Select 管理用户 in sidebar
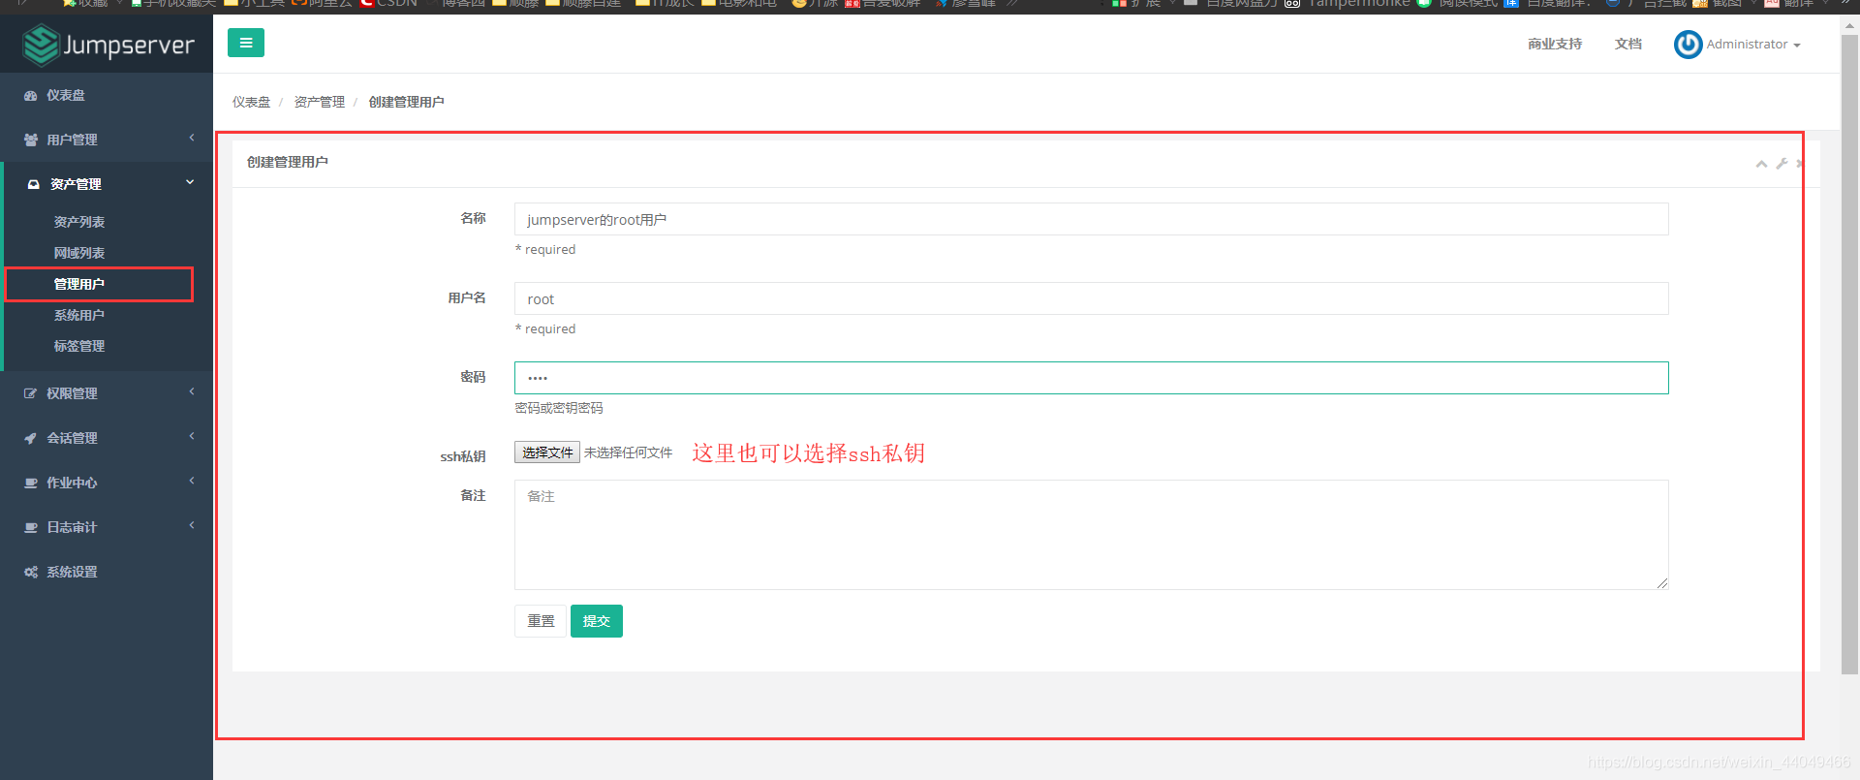This screenshot has width=1860, height=780. [x=79, y=284]
